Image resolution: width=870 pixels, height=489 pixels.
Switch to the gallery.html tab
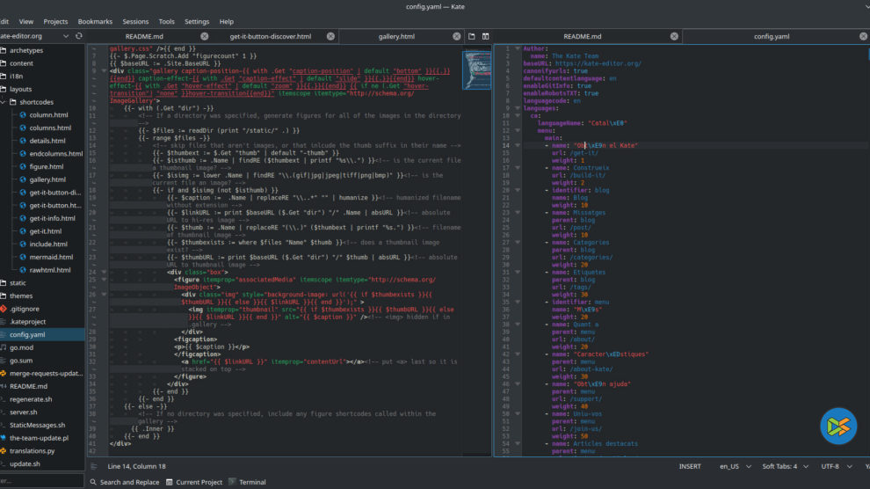(x=396, y=36)
